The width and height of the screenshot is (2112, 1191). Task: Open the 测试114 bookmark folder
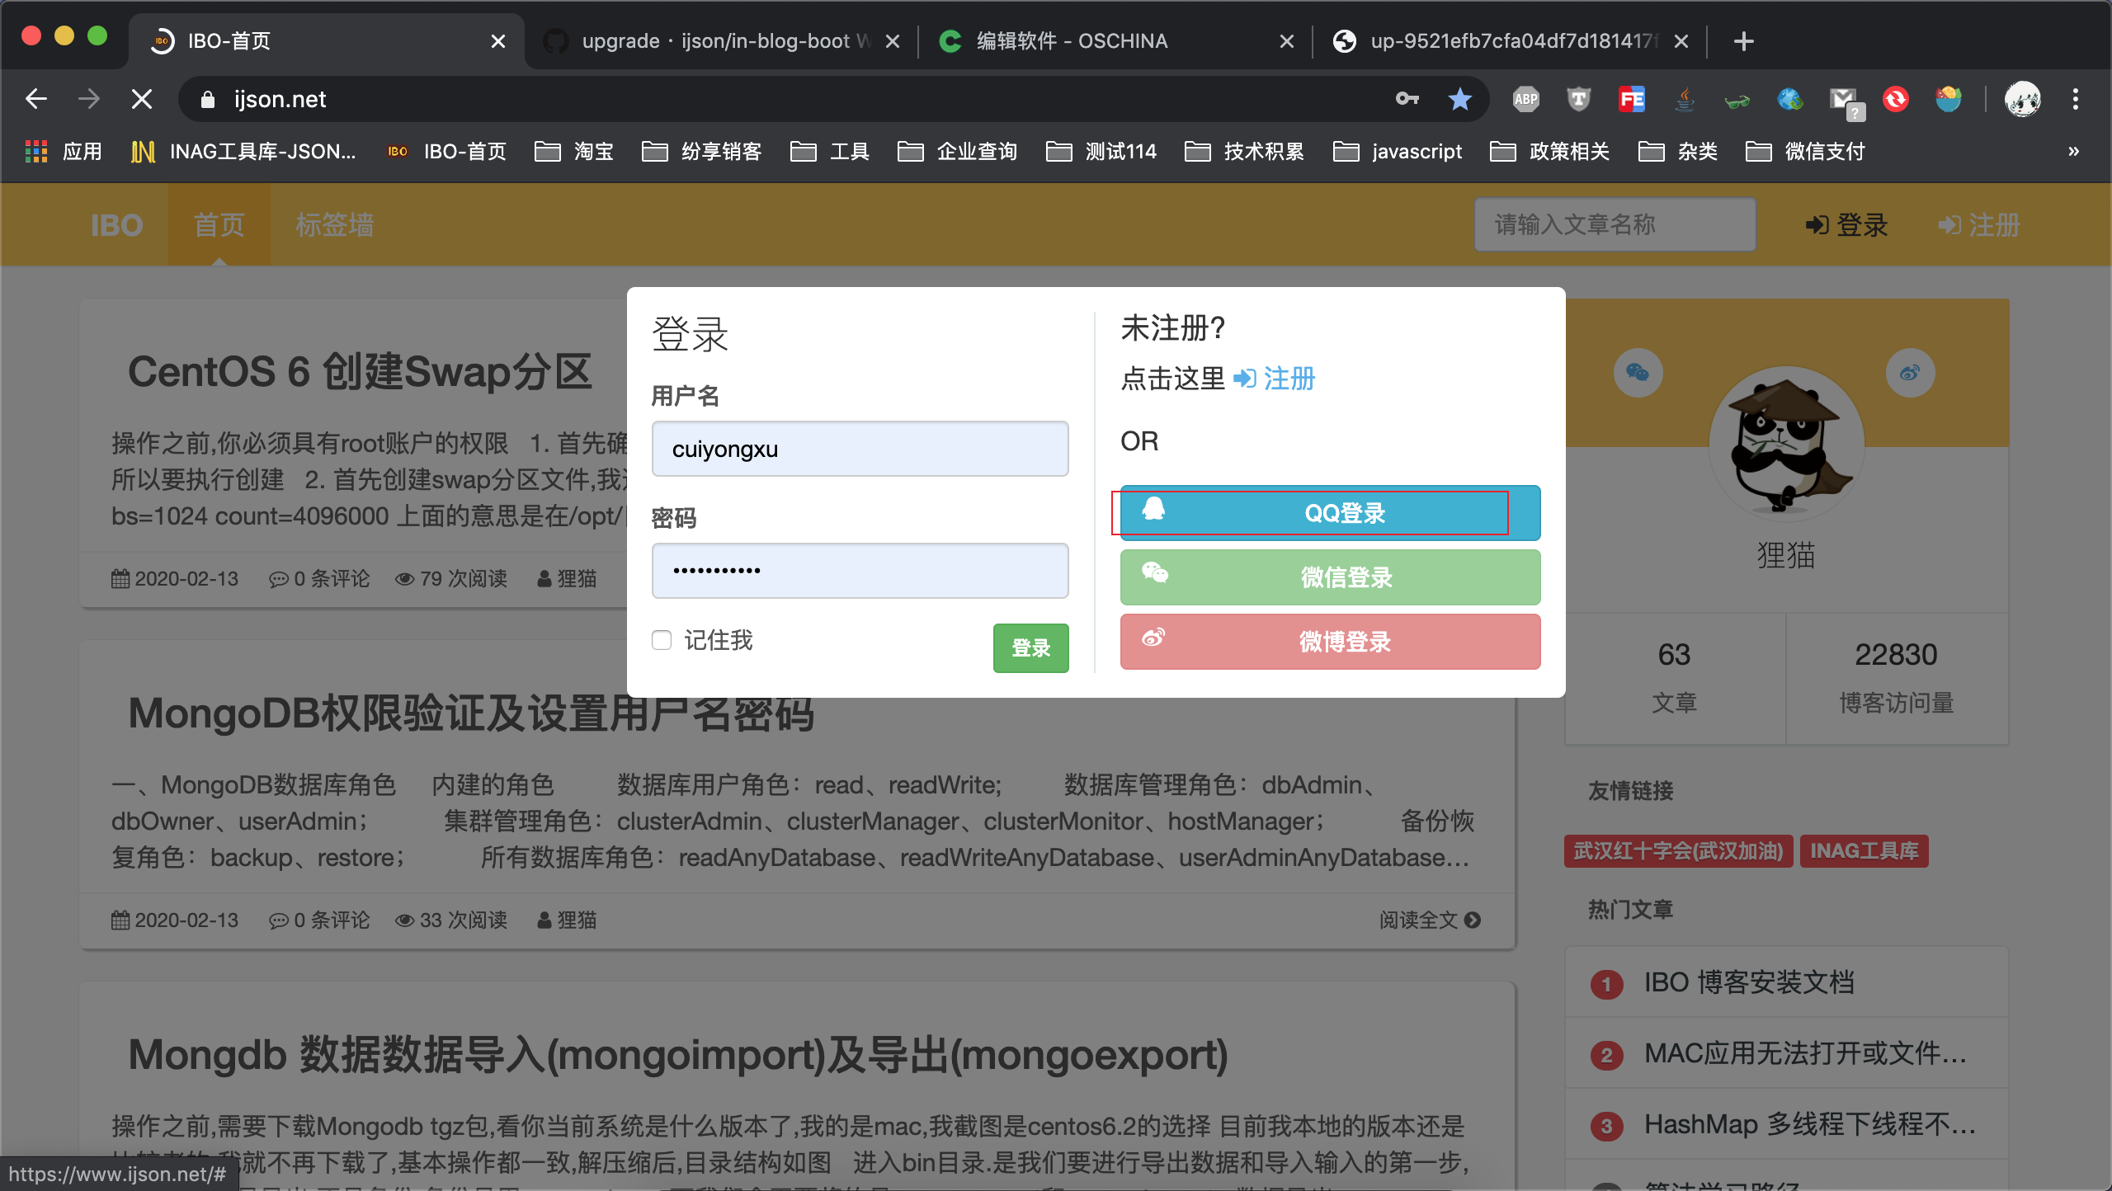tap(1101, 152)
